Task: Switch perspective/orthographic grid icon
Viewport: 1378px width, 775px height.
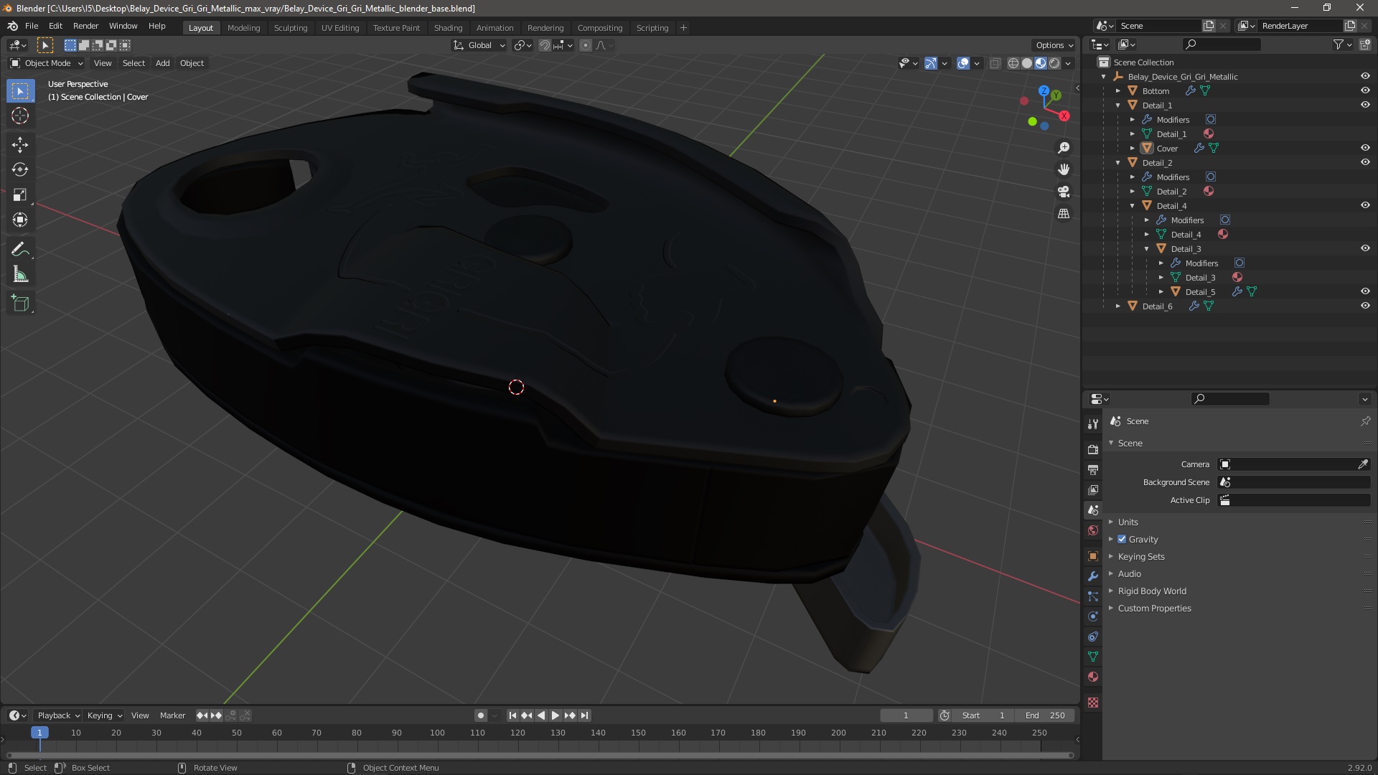Action: pyautogui.click(x=1064, y=214)
